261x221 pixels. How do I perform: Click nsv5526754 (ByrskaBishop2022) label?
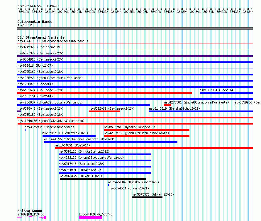[129, 127]
